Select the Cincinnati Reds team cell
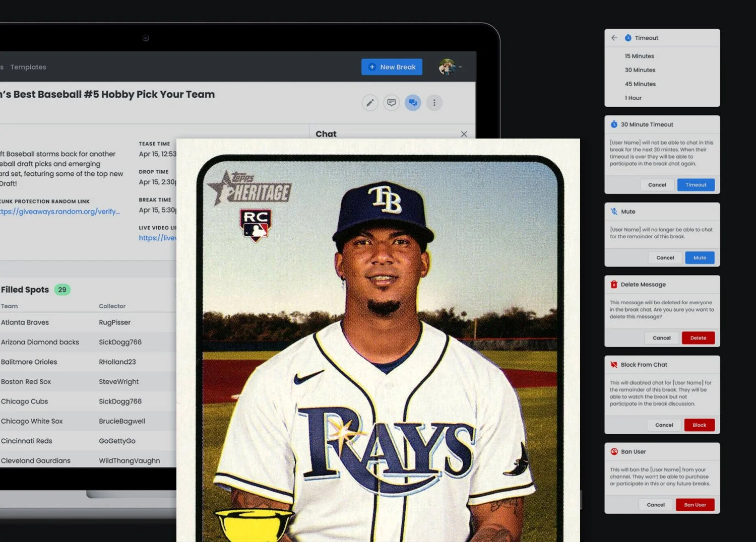Image resolution: width=756 pixels, height=542 pixels. (26, 441)
